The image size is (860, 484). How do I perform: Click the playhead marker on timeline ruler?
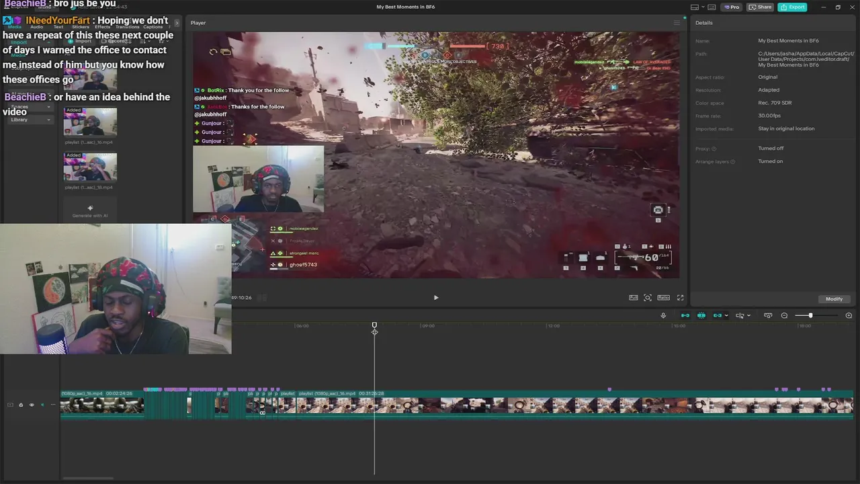(x=374, y=327)
